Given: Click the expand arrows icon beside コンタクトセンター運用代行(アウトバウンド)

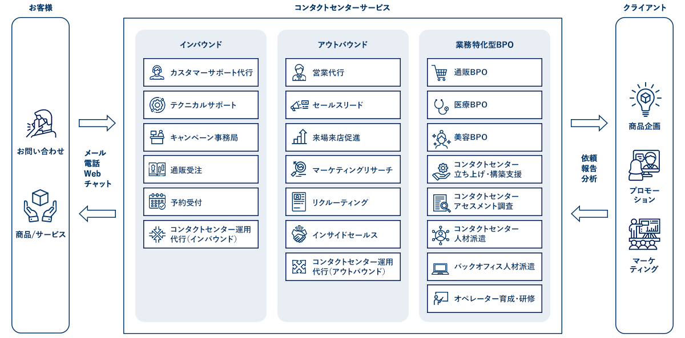Looking at the screenshot, I should pos(299,267).
